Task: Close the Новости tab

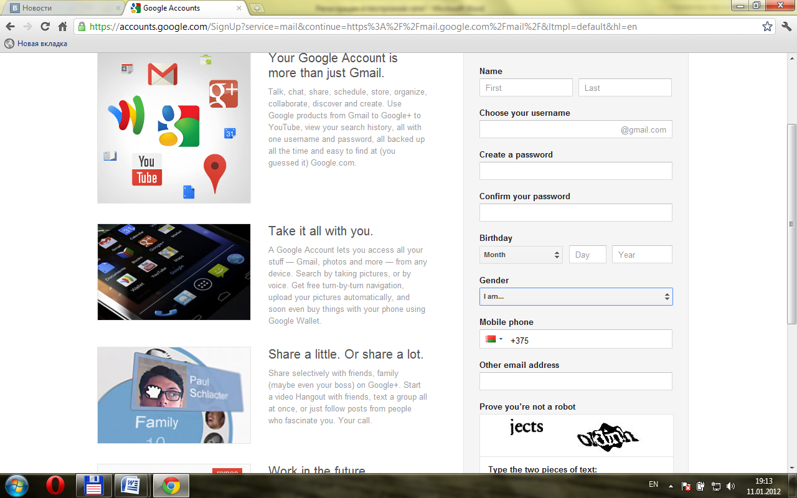Action: tap(118, 8)
